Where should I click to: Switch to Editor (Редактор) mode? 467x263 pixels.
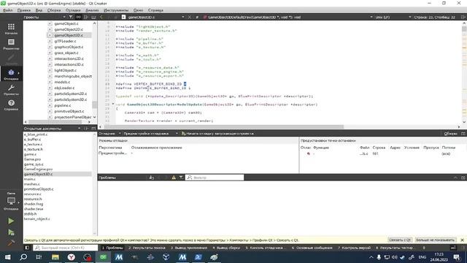pyautogui.click(x=11, y=44)
